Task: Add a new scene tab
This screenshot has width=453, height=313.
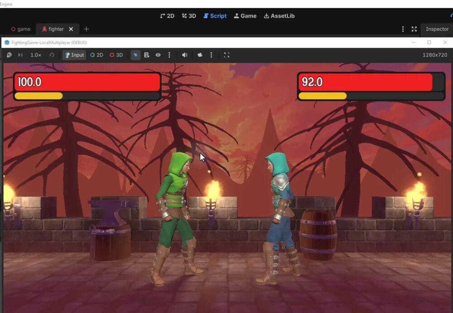Action: pos(86,29)
